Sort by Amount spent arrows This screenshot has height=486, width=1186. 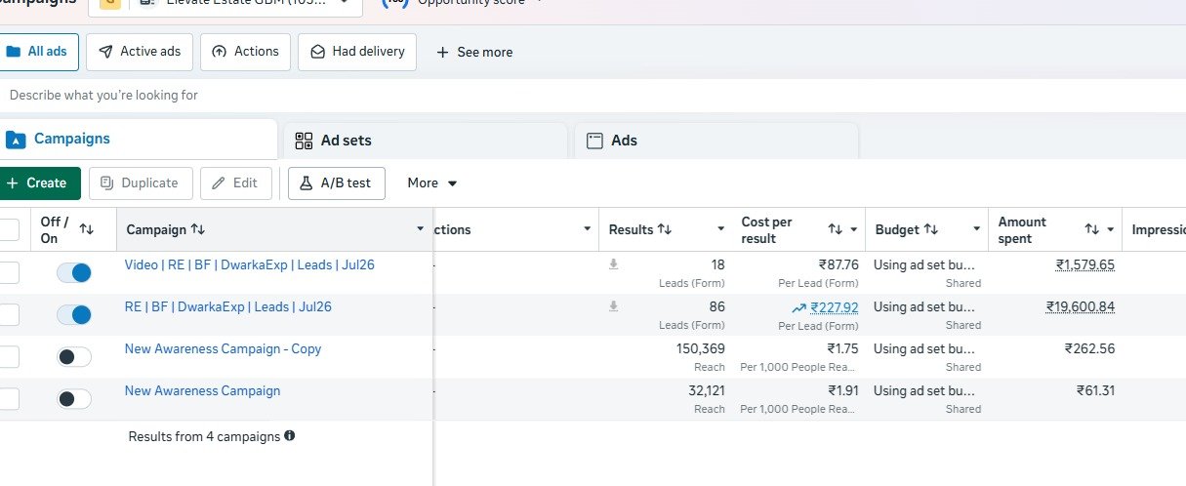pyautogui.click(x=1092, y=229)
